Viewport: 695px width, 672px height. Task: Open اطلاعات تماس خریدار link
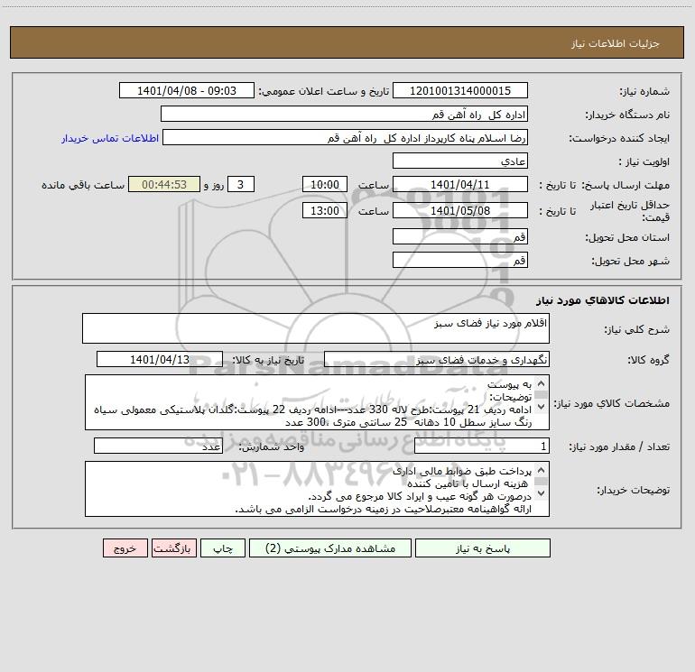tap(110, 138)
